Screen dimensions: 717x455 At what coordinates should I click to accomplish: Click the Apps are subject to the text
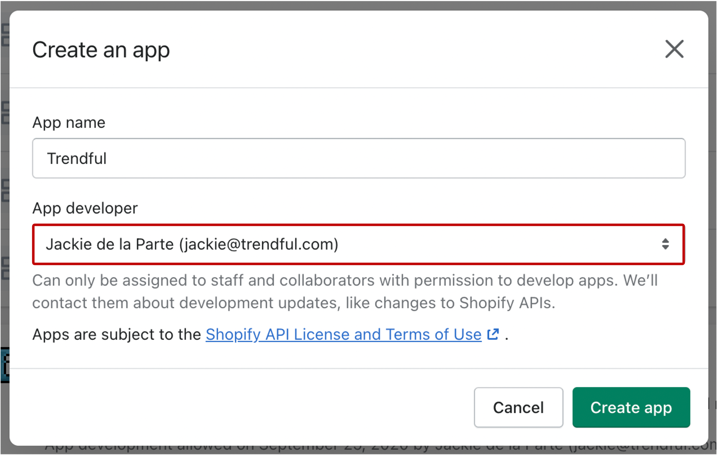117,335
